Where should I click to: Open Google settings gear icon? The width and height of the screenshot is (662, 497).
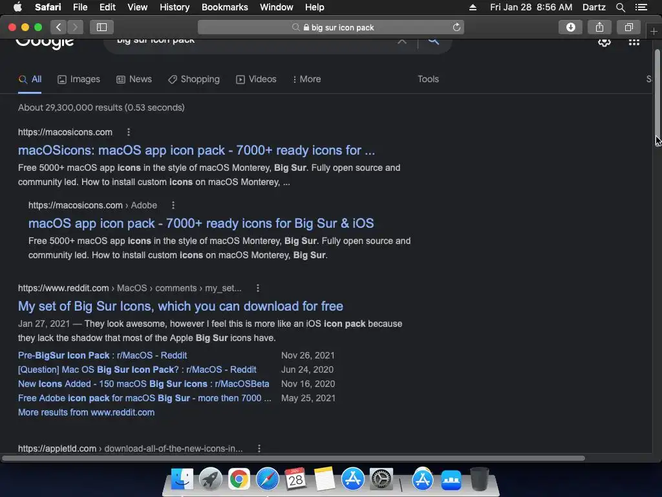pyautogui.click(x=604, y=42)
